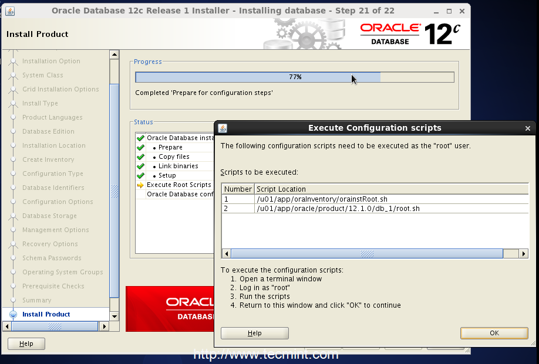Screen dimensions: 539x364
Task: Select Database Identifiers step
Action: (53, 188)
